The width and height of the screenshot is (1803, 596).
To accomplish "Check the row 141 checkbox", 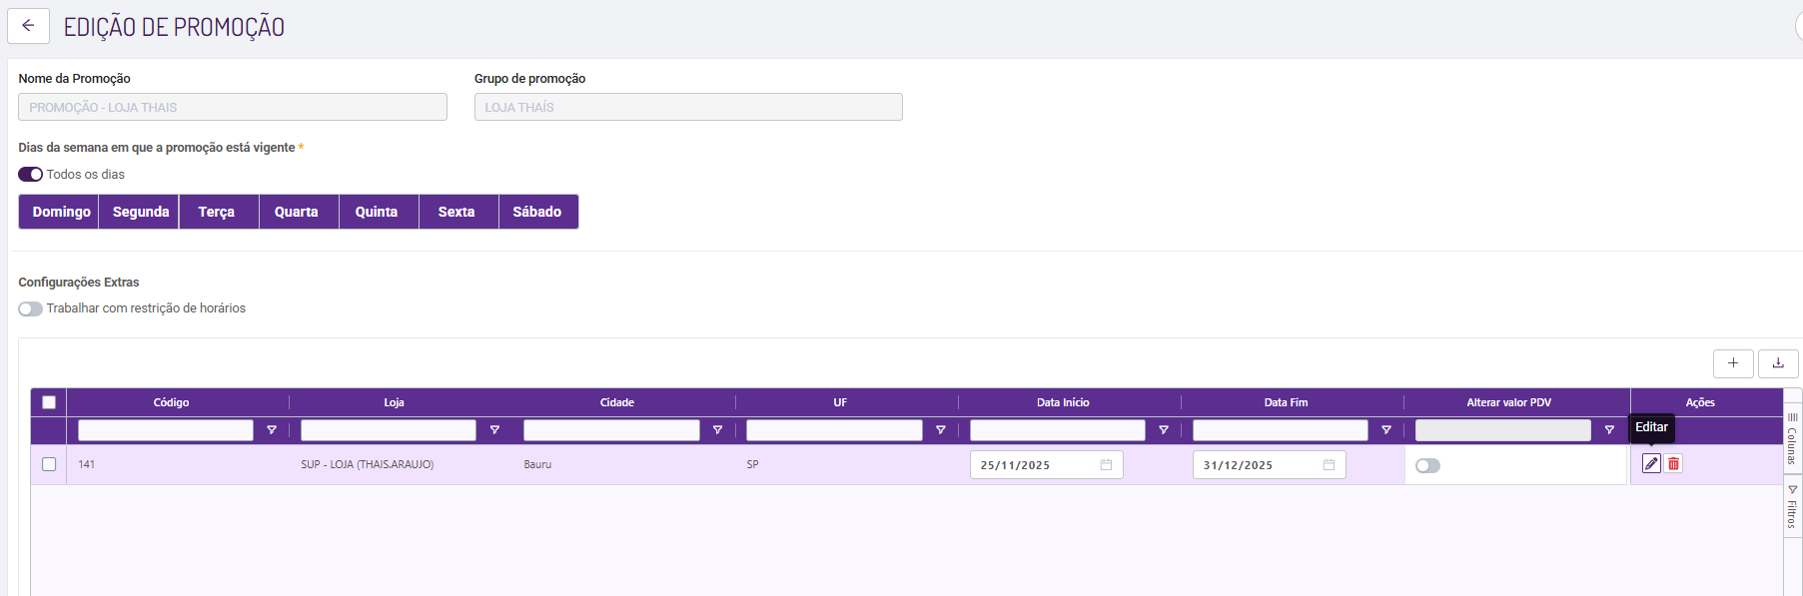I will tap(49, 464).
